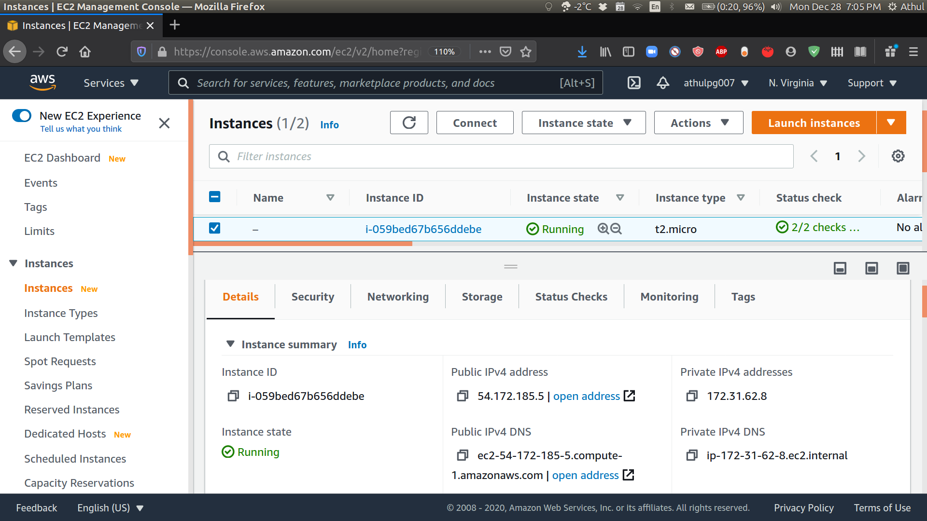The width and height of the screenshot is (927, 521).
Task: Switch to the Networking tab
Action: pyautogui.click(x=398, y=297)
